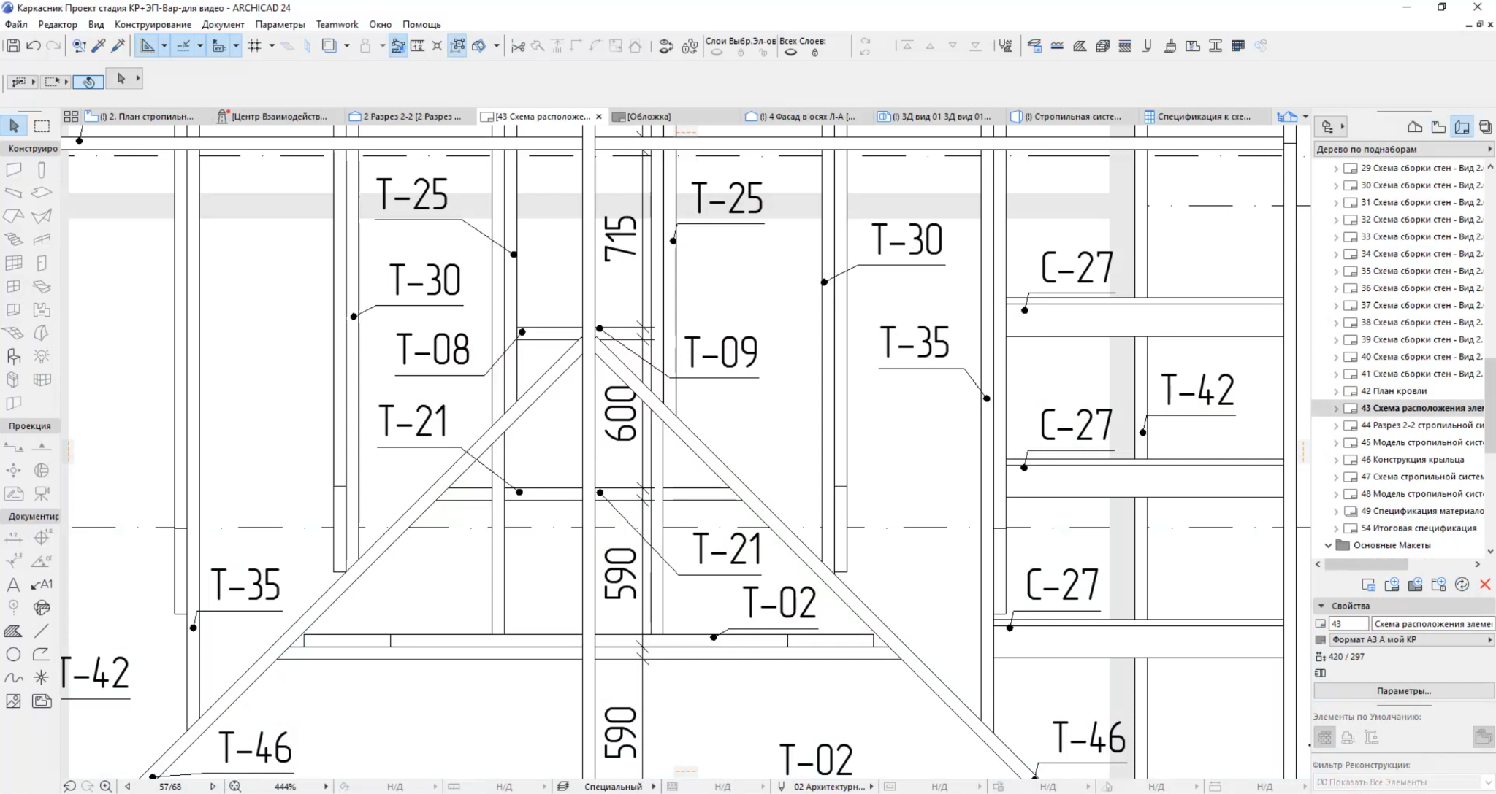Viewport: 1496px width, 794px height.
Task: Open Дерево по поднаборам dropdown
Action: point(1403,149)
